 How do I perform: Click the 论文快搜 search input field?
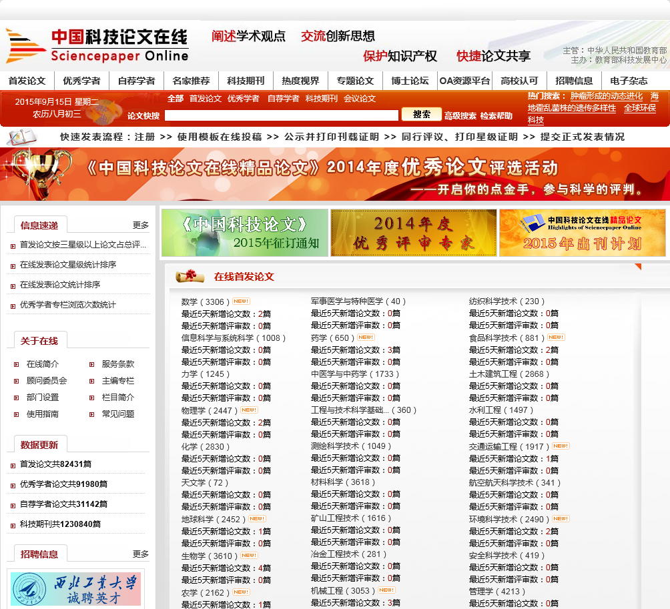282,115
